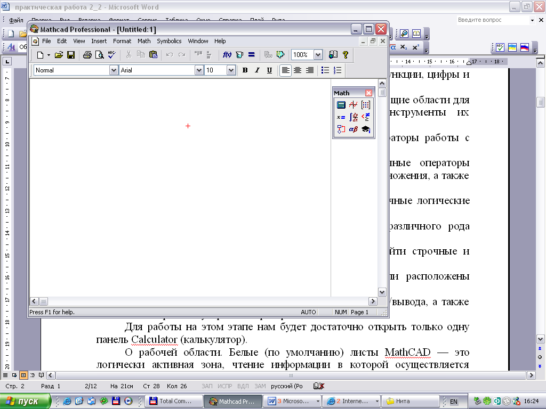Image resolution: width=546 pixels, height=409 pixels.
Task: Open a file with the Mathcad folder icon
Action: [x=59, y=55]
